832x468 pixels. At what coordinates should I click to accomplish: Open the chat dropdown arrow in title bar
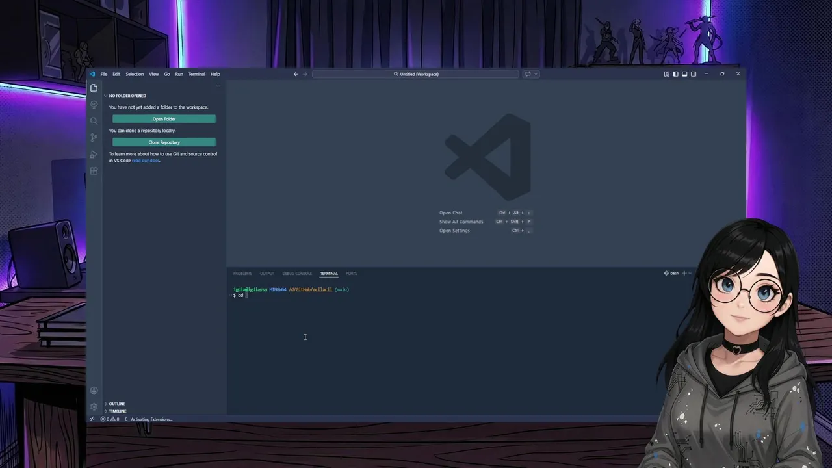click(536, 74)
